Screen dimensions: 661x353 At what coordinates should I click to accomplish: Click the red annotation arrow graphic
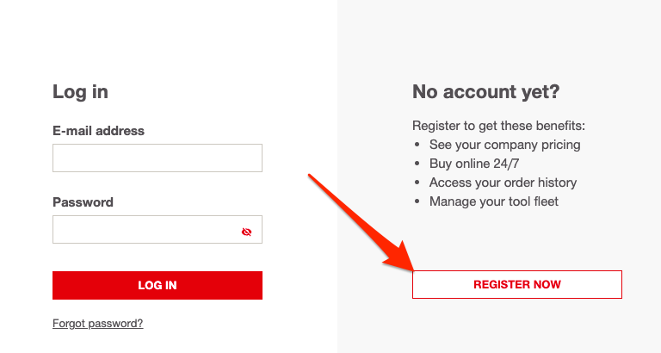[361, 222]
